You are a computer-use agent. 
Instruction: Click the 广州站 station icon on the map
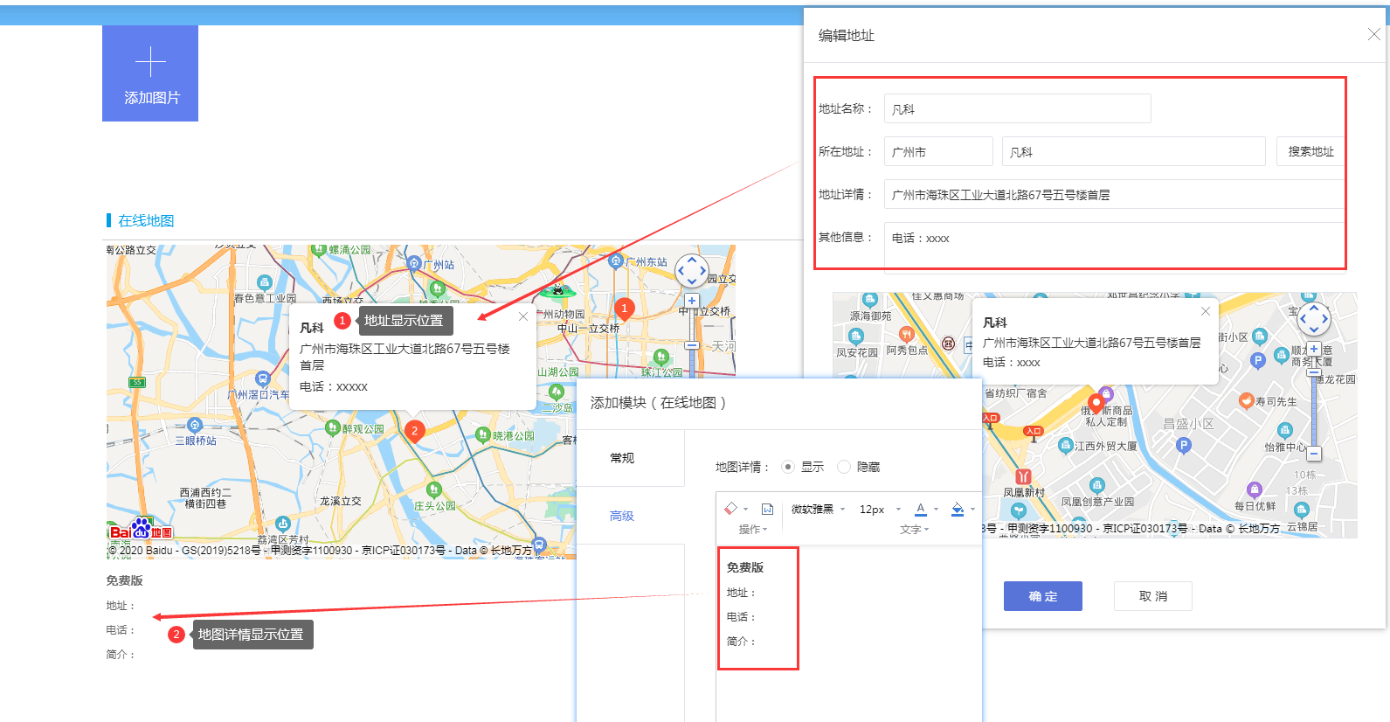[x=415, y=263]
